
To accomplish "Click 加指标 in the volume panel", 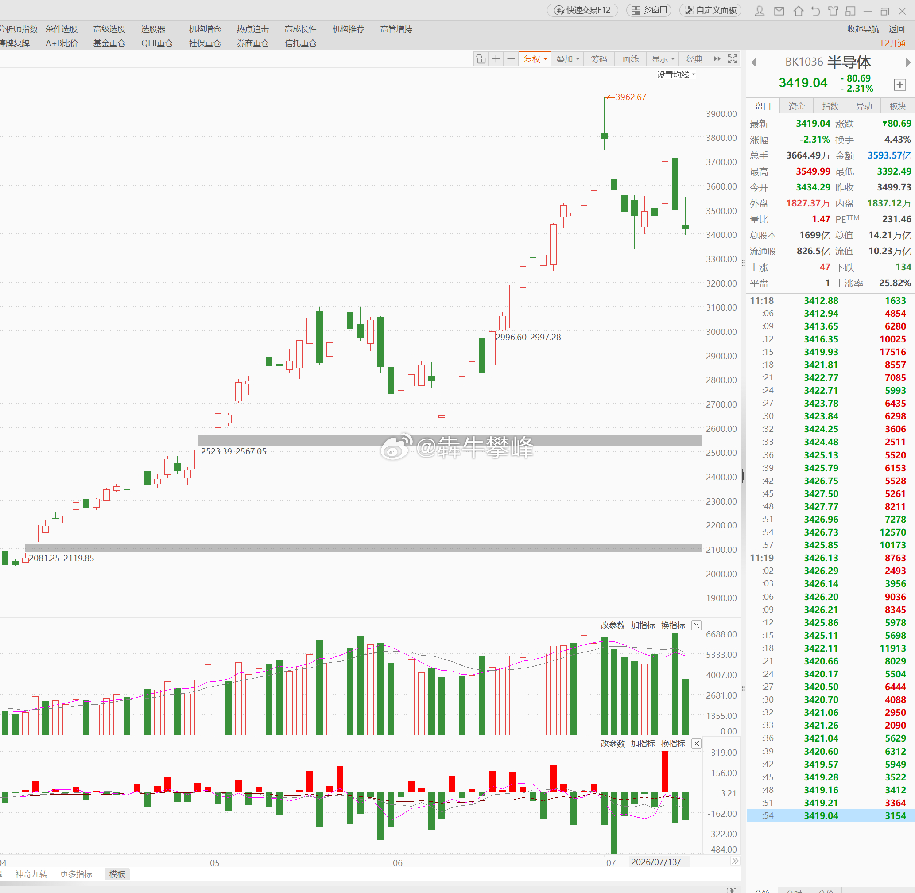I will pos(643,625).
